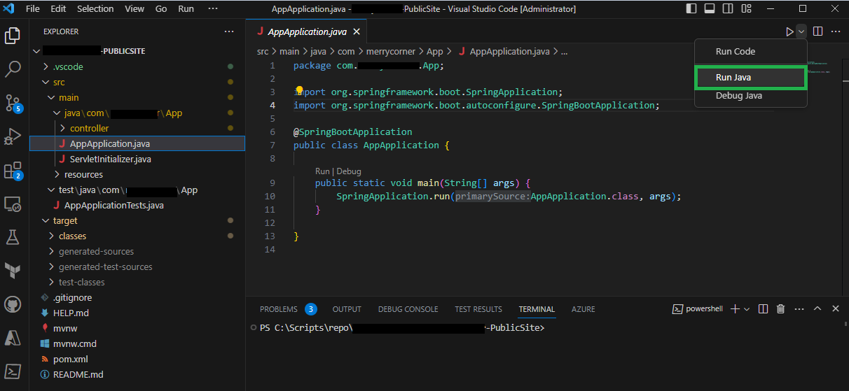The height and width of the screenshot is (391, 849).
Task: Click the Debug CodeLens above main method
Action: pyautogui.click(x=349, y=171)
